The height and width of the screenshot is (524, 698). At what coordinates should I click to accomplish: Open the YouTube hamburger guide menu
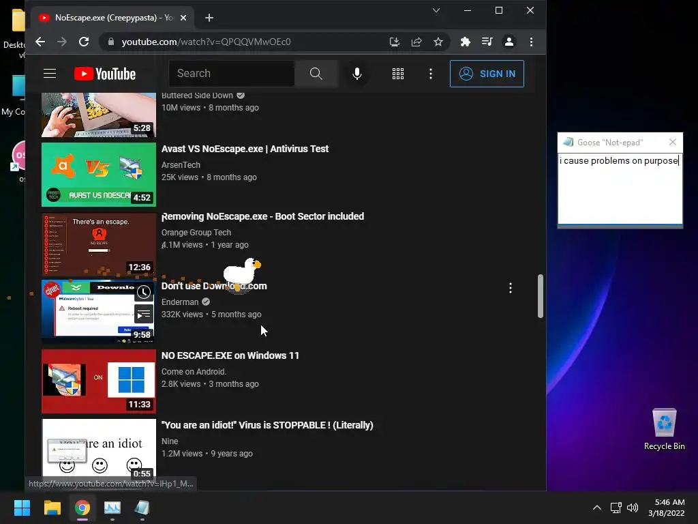49,74
